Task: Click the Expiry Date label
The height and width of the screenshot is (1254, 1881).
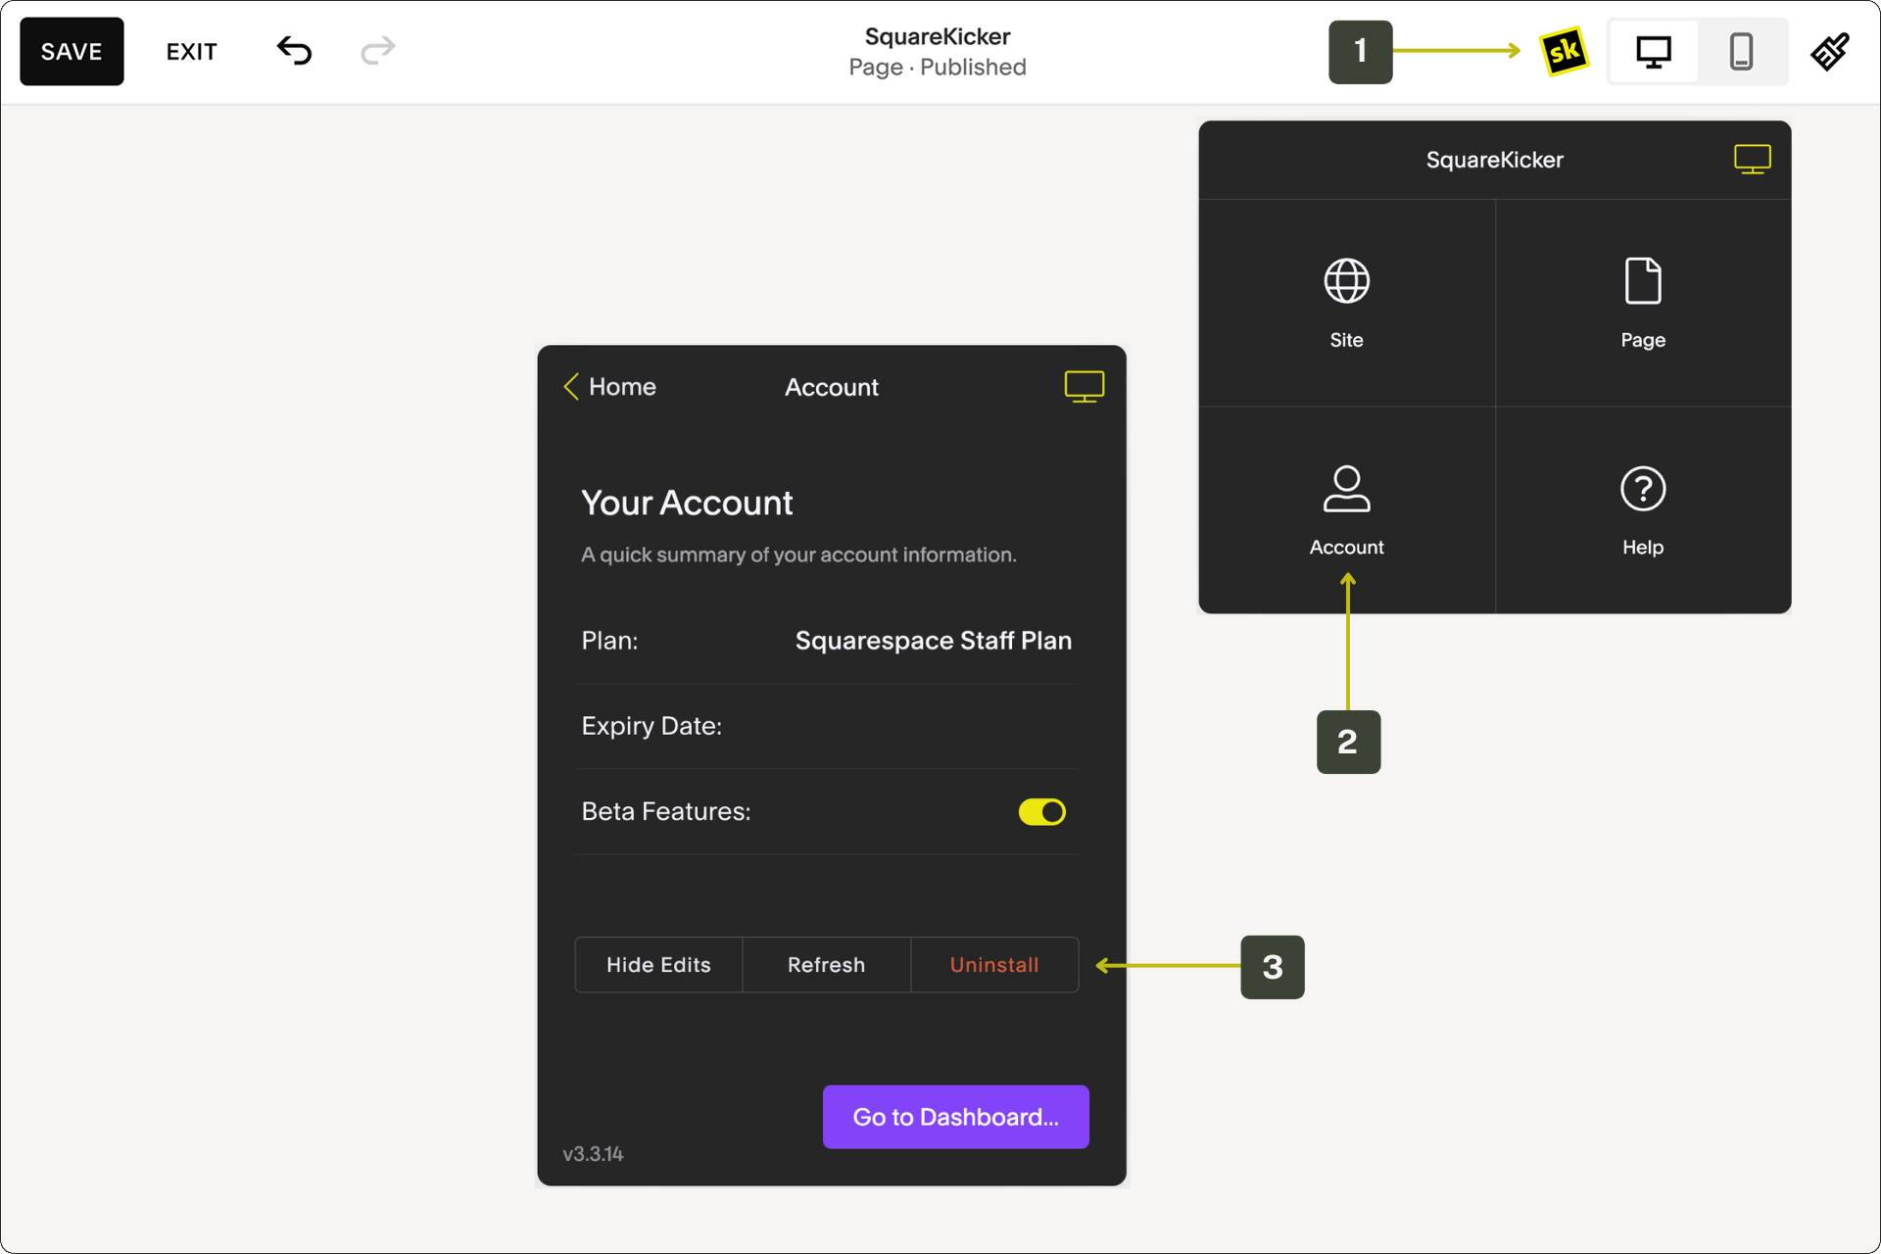Action: point(651,726)
